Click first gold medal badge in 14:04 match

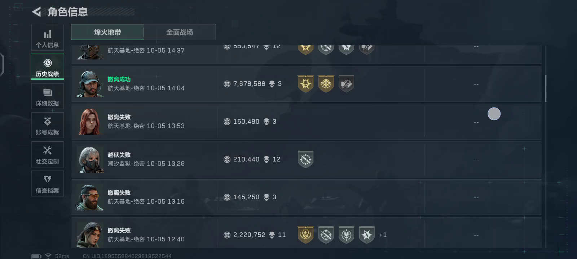tap(305, 84)
